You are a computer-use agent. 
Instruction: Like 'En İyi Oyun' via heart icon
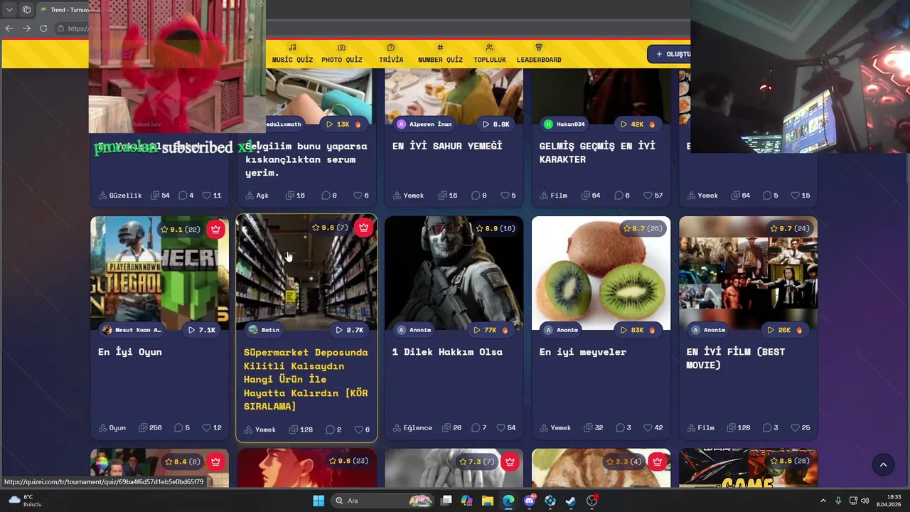[207, 427]
